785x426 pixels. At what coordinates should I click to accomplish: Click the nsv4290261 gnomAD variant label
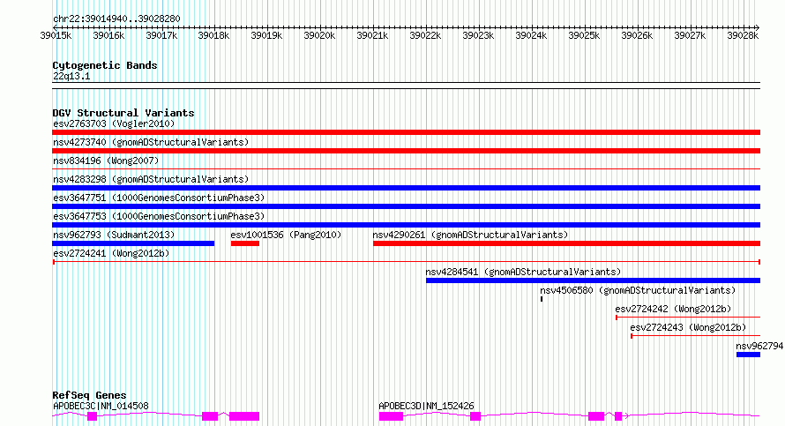470,235
